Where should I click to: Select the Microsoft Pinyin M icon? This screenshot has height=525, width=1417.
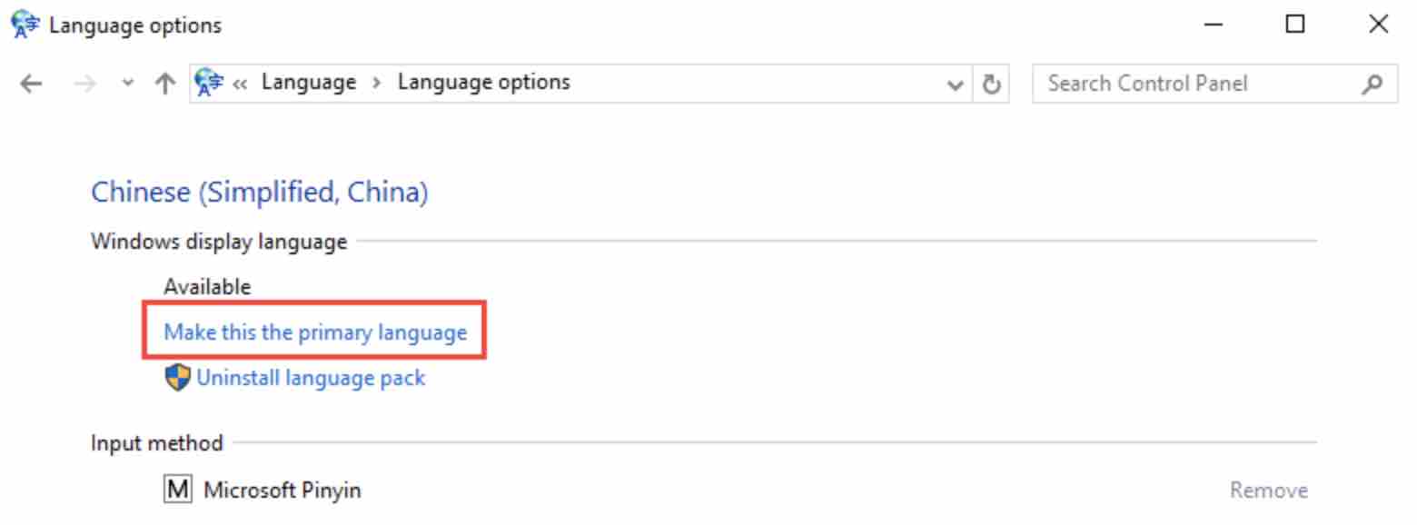178,490
